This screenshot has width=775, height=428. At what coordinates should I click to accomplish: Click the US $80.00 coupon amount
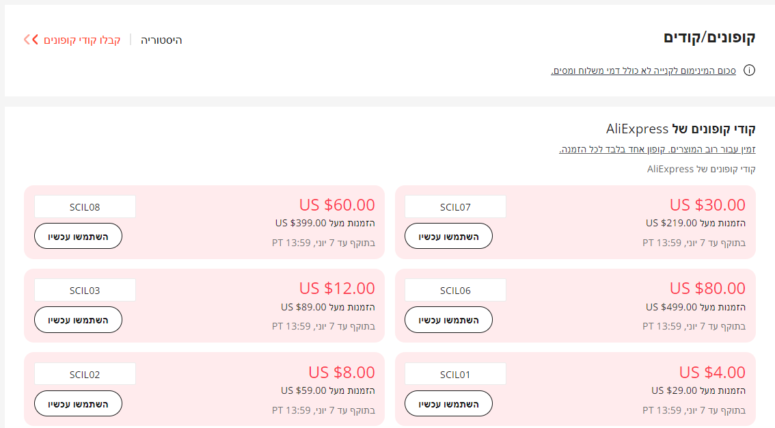pyautogui.click(x=707, y=289)
